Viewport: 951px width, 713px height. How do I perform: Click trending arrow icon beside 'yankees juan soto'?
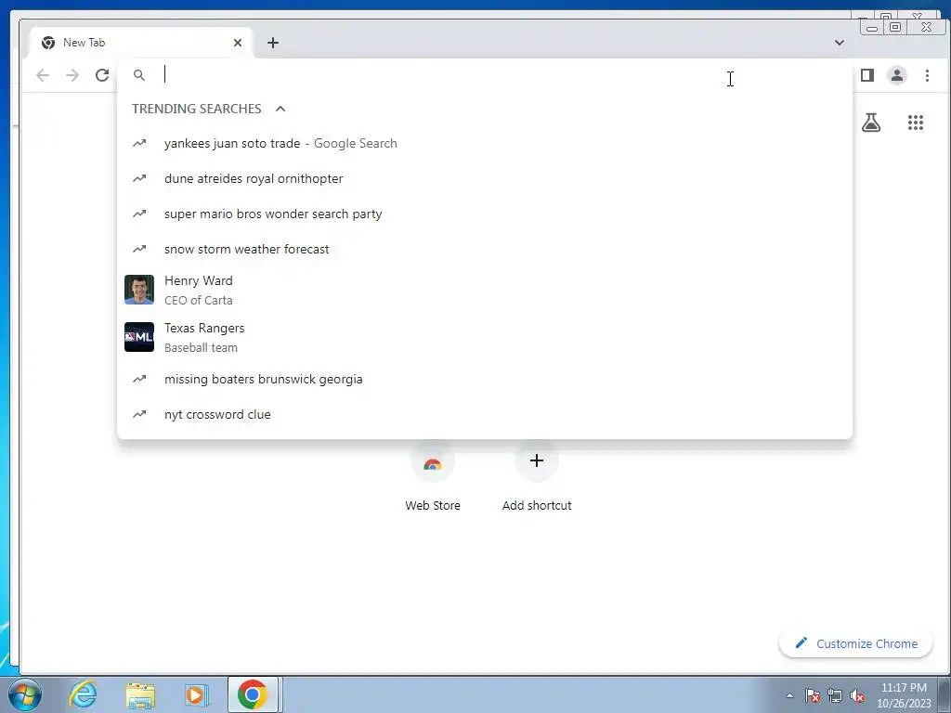click(139, 144)
